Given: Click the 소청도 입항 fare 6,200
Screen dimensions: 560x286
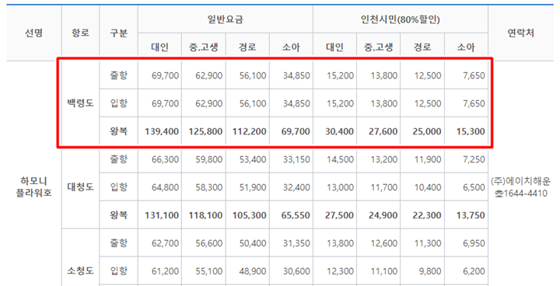Looking at the screenshot, I should pos(474,271).
